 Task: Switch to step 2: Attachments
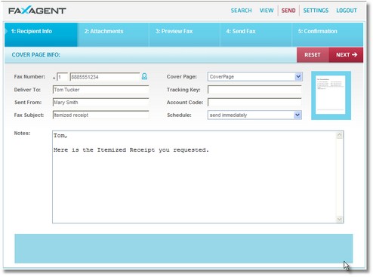coord(113,35)
